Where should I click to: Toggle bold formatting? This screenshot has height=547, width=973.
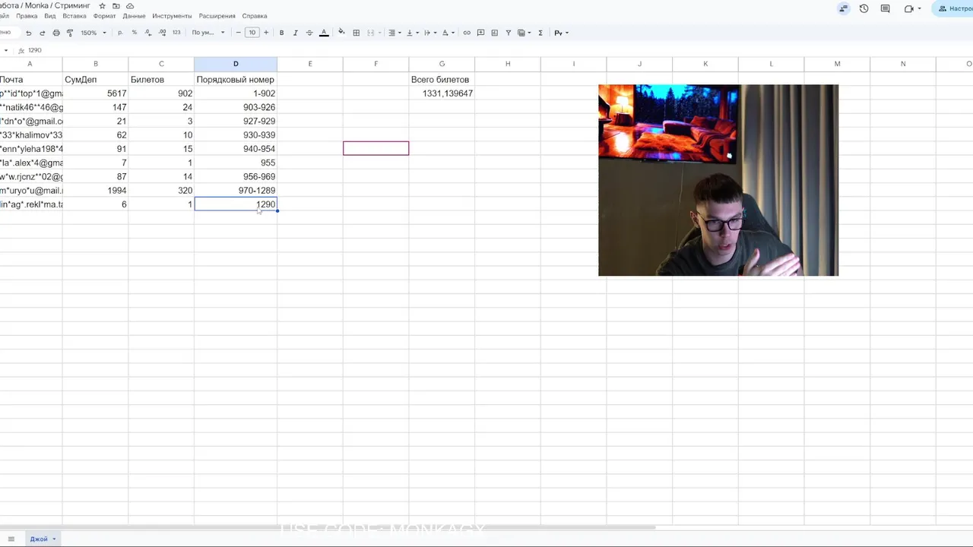[x=281, y=33]
